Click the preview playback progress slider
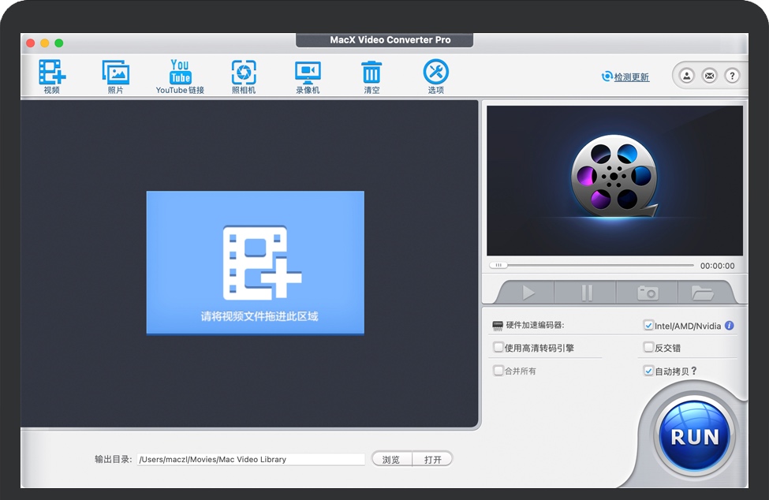The width and height of the screenshot is (769, 500). (x=592, y=266)
